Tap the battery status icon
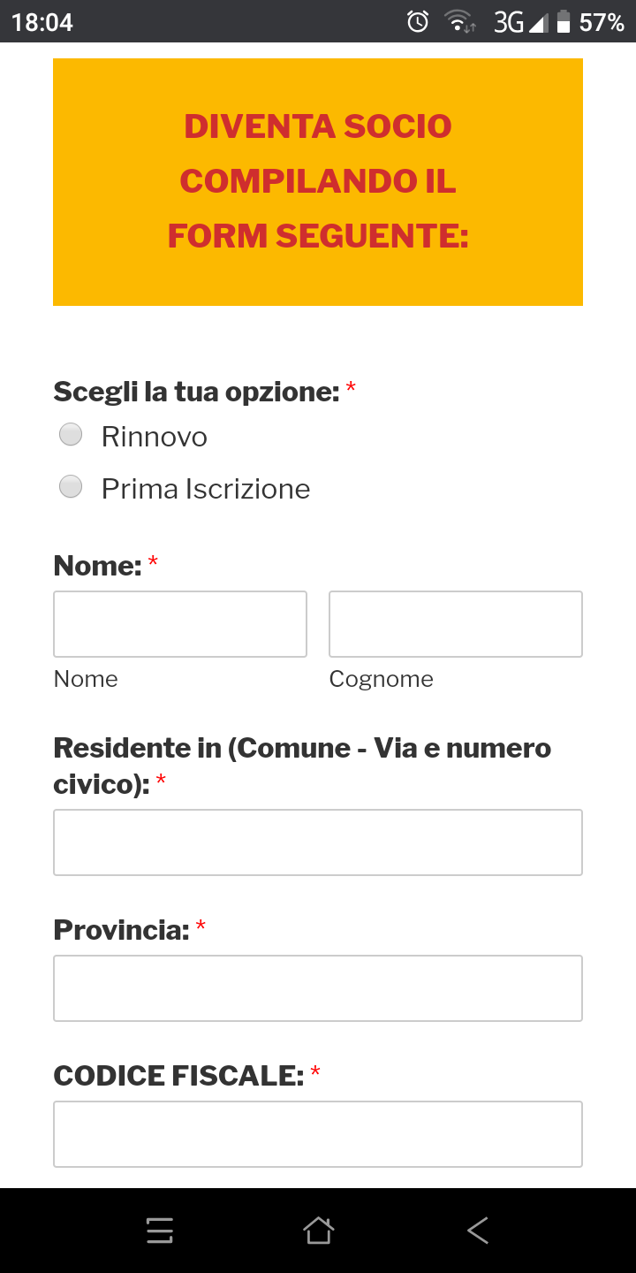The image size is (636, 1273). [x=564, y=21]
